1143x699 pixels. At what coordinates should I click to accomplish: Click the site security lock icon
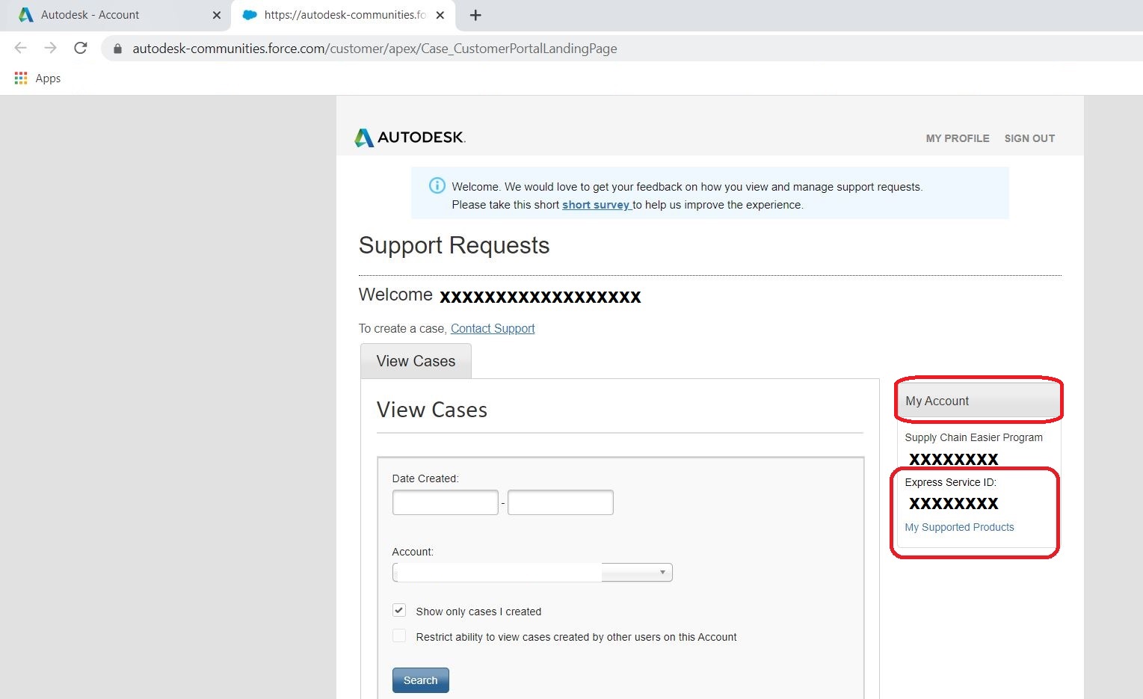tap(117, 48)
